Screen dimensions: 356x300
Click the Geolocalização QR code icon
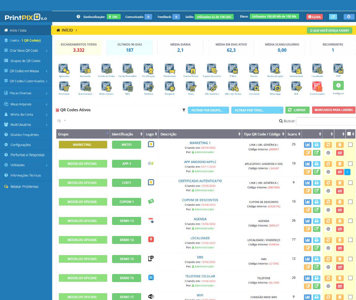coord(275,69)
